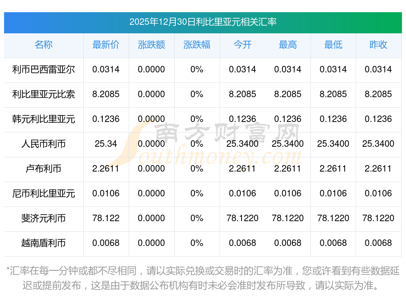406x298 pixels.
Task: Click 涨跌额 0.0000 in 越南盾利币 row
Action: click(151, 243)
